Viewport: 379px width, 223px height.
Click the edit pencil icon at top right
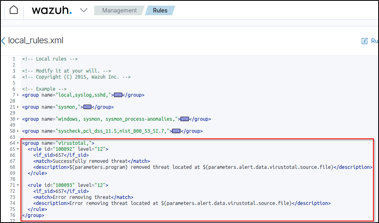365,41
